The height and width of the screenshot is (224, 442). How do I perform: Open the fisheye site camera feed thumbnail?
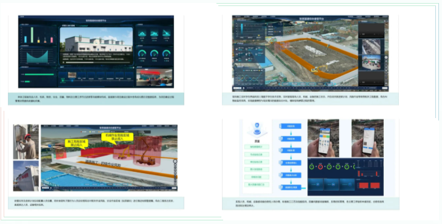click(x=371, y=62)
